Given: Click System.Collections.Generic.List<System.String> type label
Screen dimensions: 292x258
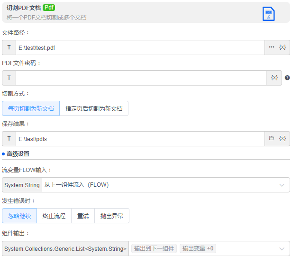Looking at the screenshot, I should coord(65,248).
